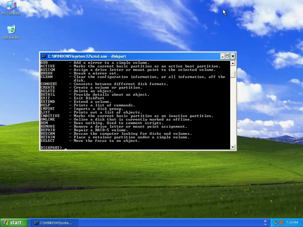Image resolution: width=303 pixels, height=227 pixels.
Task: Activate the cmd.exe taskbar button
Action: pyautogui.click(x=54, y=223)
